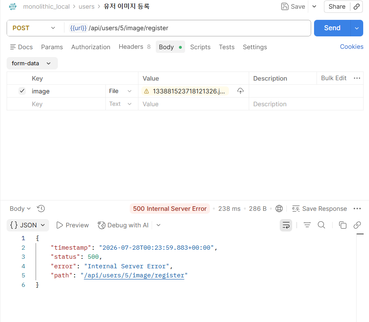Open the response Body dropdown
Image resolution: width=369 pixels, height=322 pixels.
click(20, 209)
